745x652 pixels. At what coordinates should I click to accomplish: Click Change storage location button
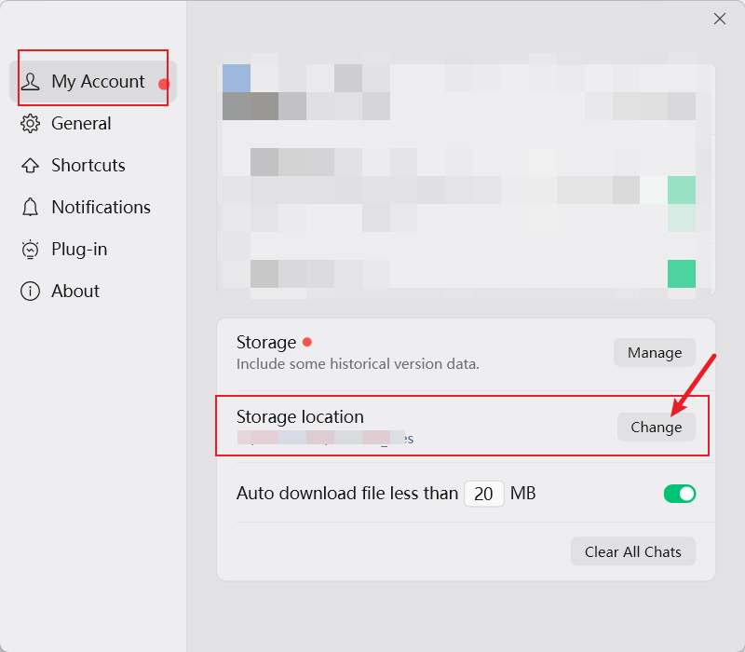pos(657,428)
